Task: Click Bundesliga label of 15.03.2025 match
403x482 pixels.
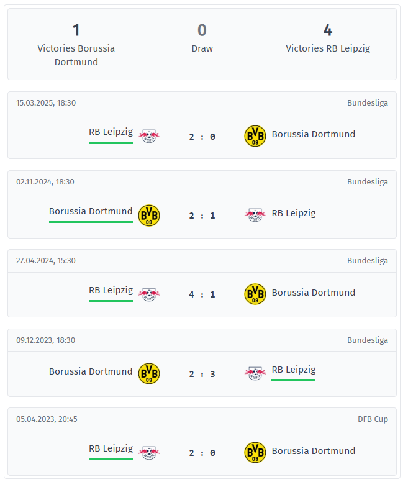Action: click(367, 103)
